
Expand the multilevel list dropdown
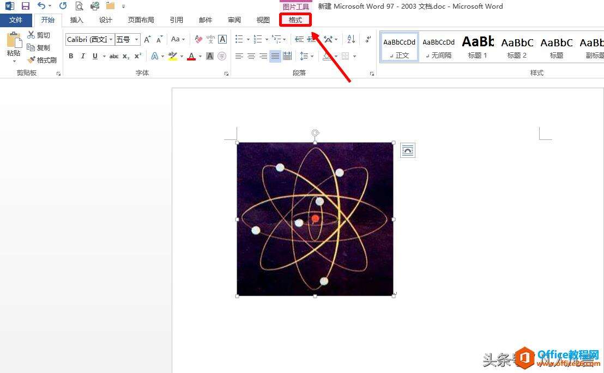click(x=285, y=39)
